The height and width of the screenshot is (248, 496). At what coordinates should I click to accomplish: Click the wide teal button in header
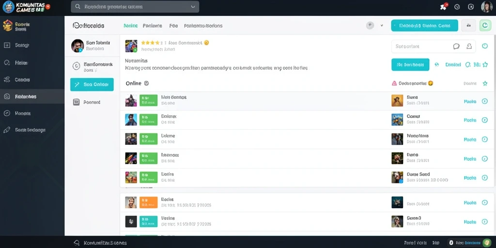tap(424, 26)
